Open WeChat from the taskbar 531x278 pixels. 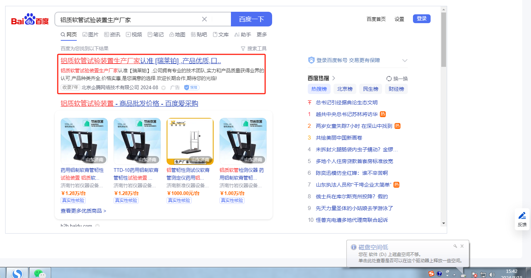click(40, 273)
